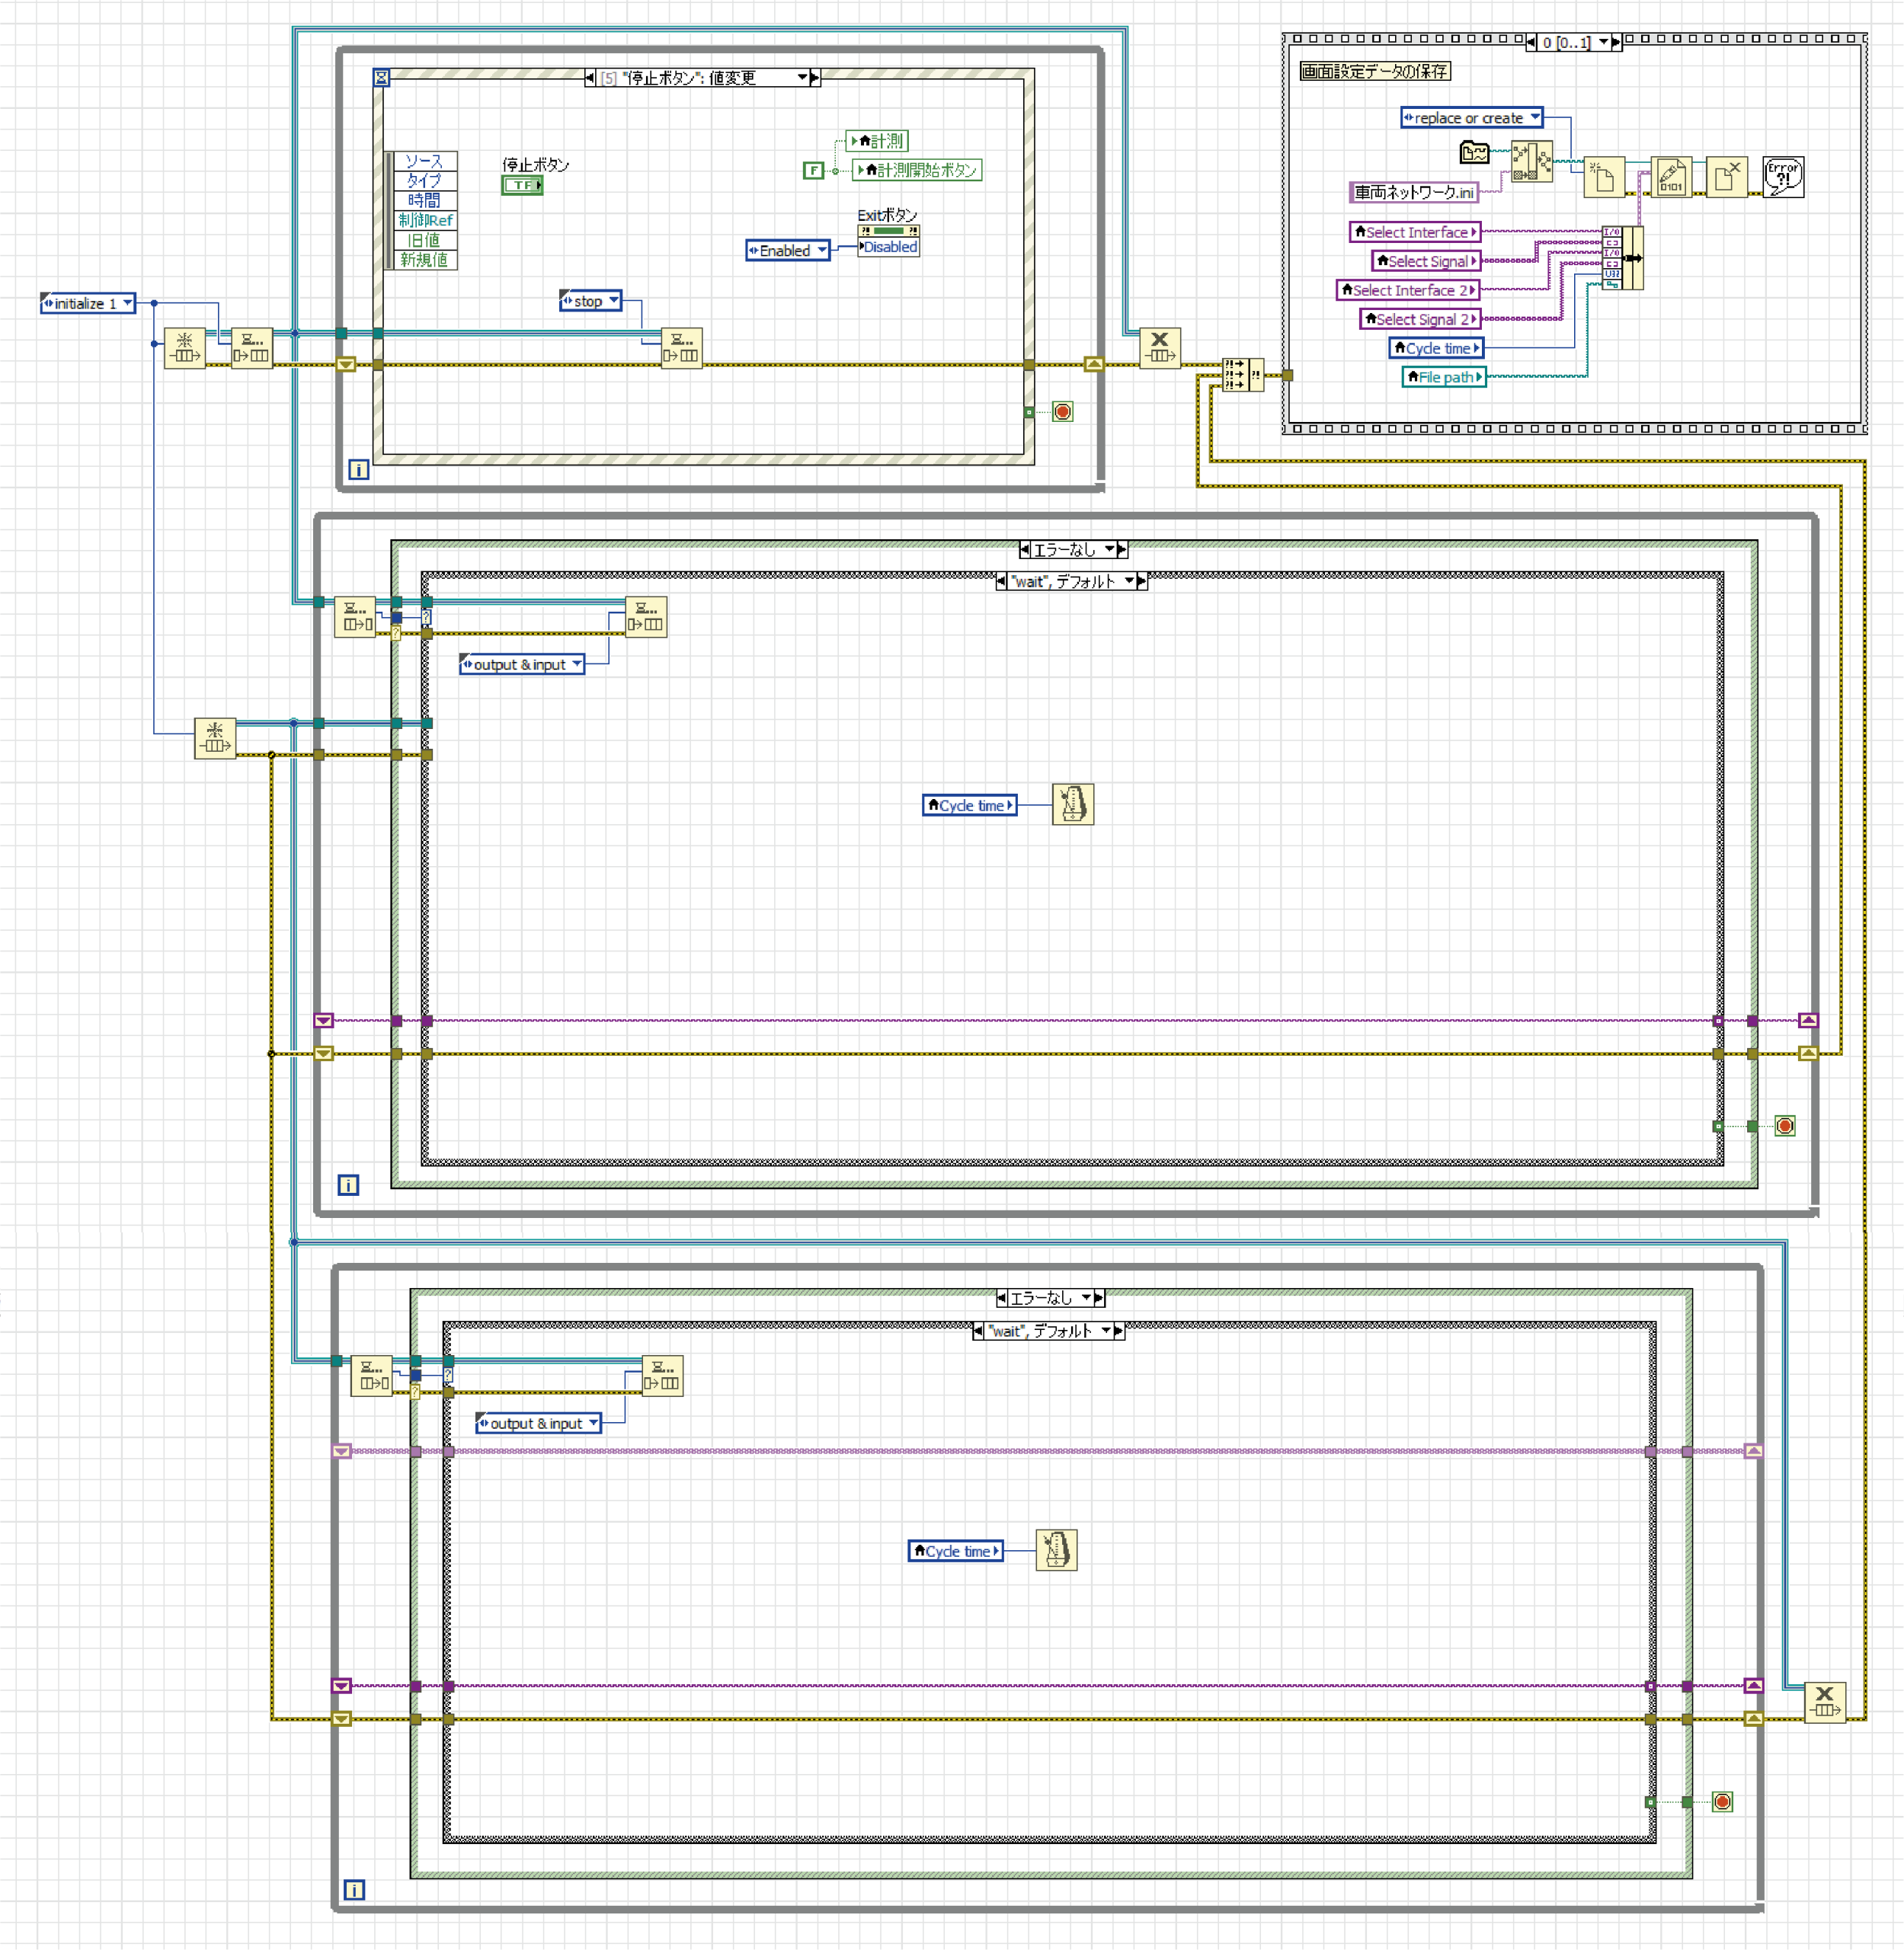This screenshot has width=1904, height=1950.
Task: Select the Open/Create/Replace File node
Action: click(x=1604, y=178)
